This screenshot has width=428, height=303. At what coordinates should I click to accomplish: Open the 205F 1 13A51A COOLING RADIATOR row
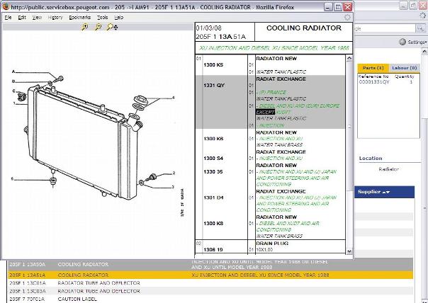tap(210, 275)
